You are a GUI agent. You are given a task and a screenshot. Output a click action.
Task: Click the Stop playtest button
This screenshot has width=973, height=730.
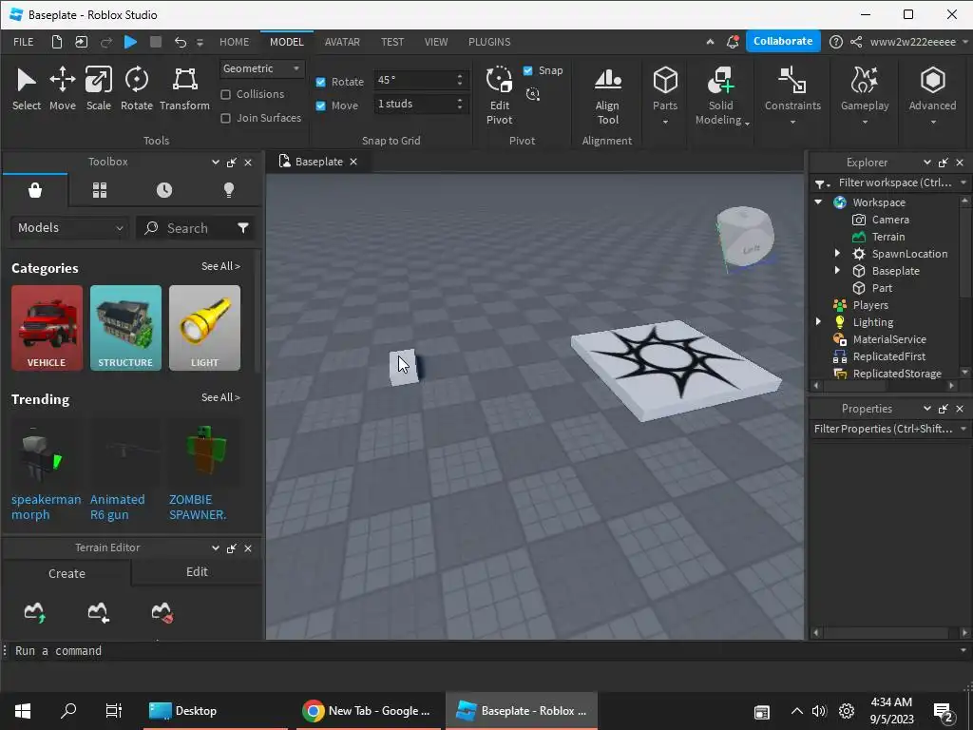coord(156,42)
